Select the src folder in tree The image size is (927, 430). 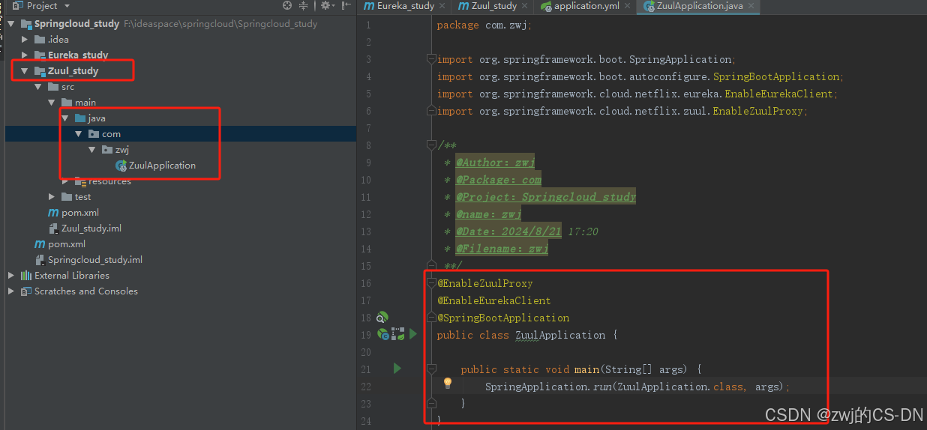67,87
